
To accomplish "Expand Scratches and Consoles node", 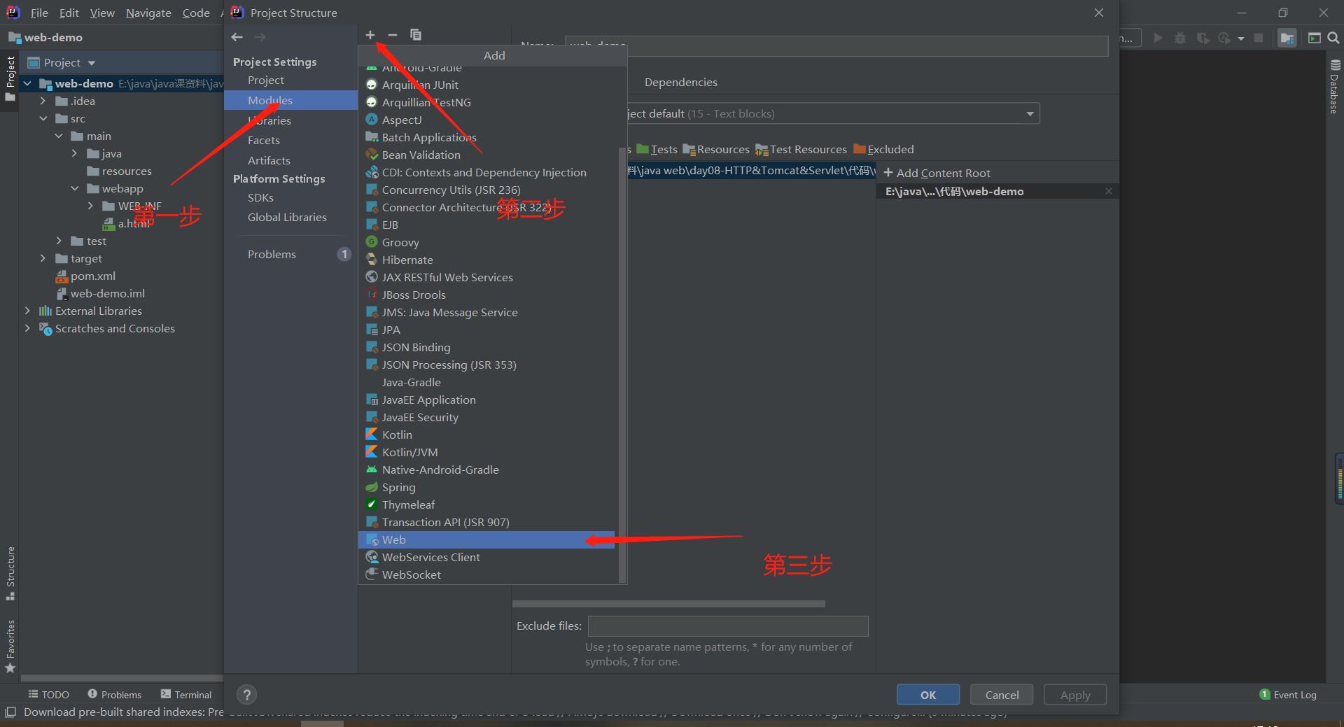I will tap(27, 328).
